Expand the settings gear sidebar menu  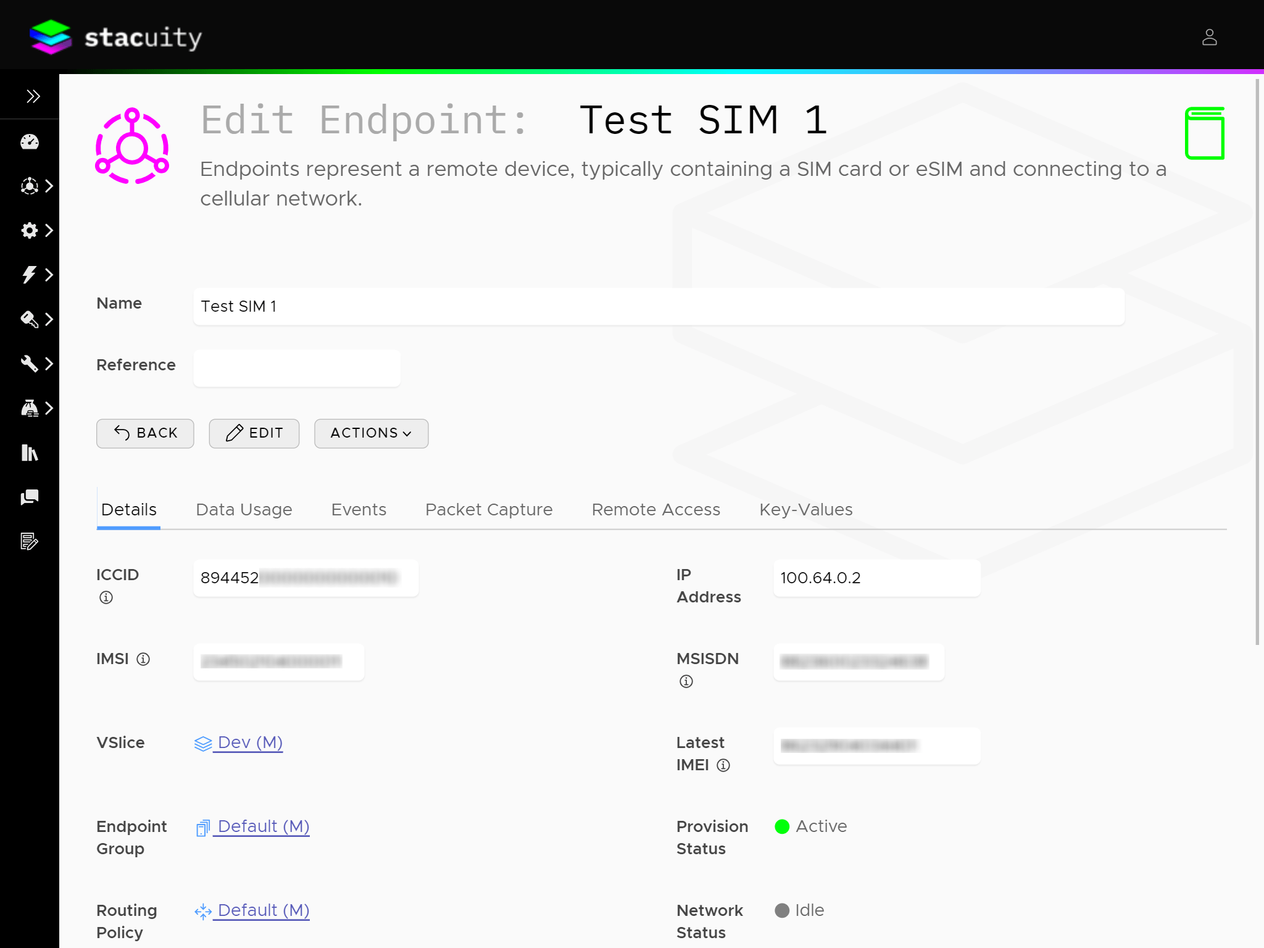[x=37, y=230]
